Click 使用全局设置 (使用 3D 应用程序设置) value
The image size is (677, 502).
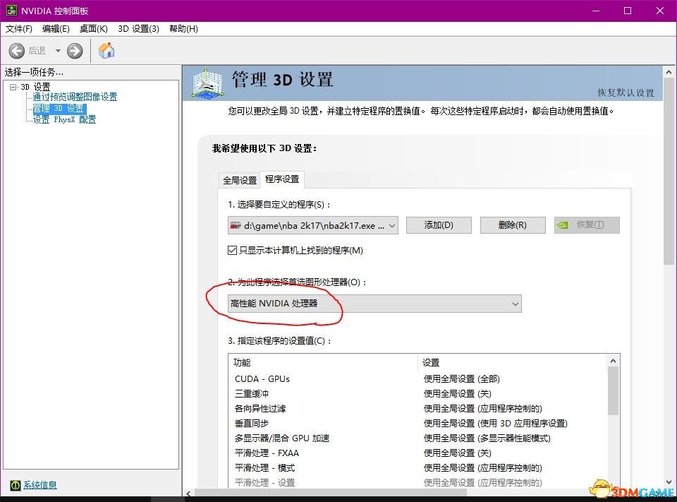496,424
